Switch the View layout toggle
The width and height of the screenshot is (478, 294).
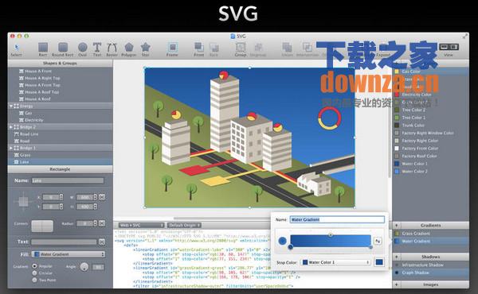(x=449, y=47)
